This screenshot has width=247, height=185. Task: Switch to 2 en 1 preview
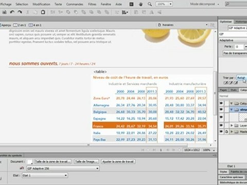click(20, 25)
